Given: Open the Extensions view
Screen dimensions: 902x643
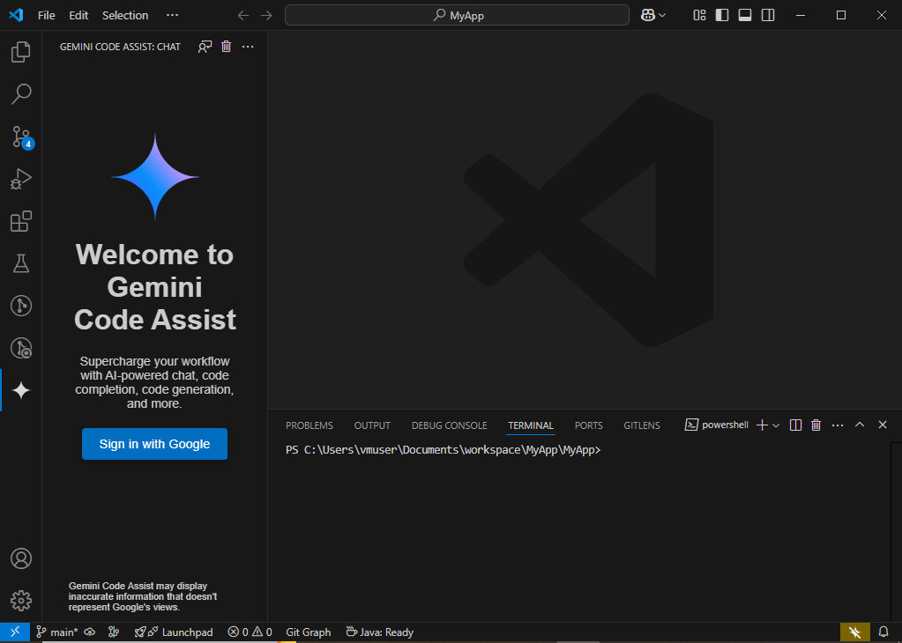Looking at the screenshot, I should click(20, 221).
